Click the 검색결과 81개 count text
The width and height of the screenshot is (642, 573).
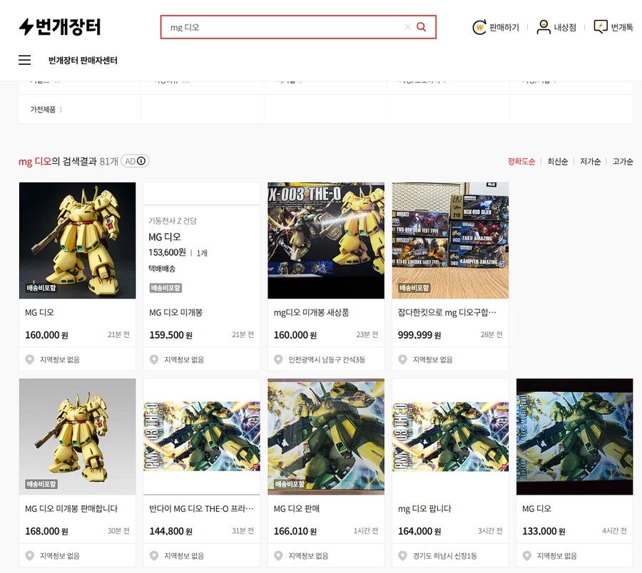[90, 162]
